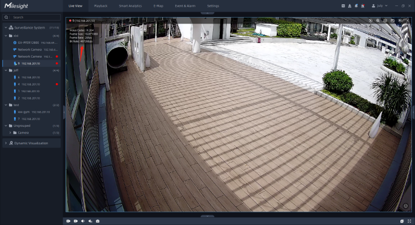Open the notification bell icon in top bar
This screenshot has height=225, width=415.
[x=356, y=6]
